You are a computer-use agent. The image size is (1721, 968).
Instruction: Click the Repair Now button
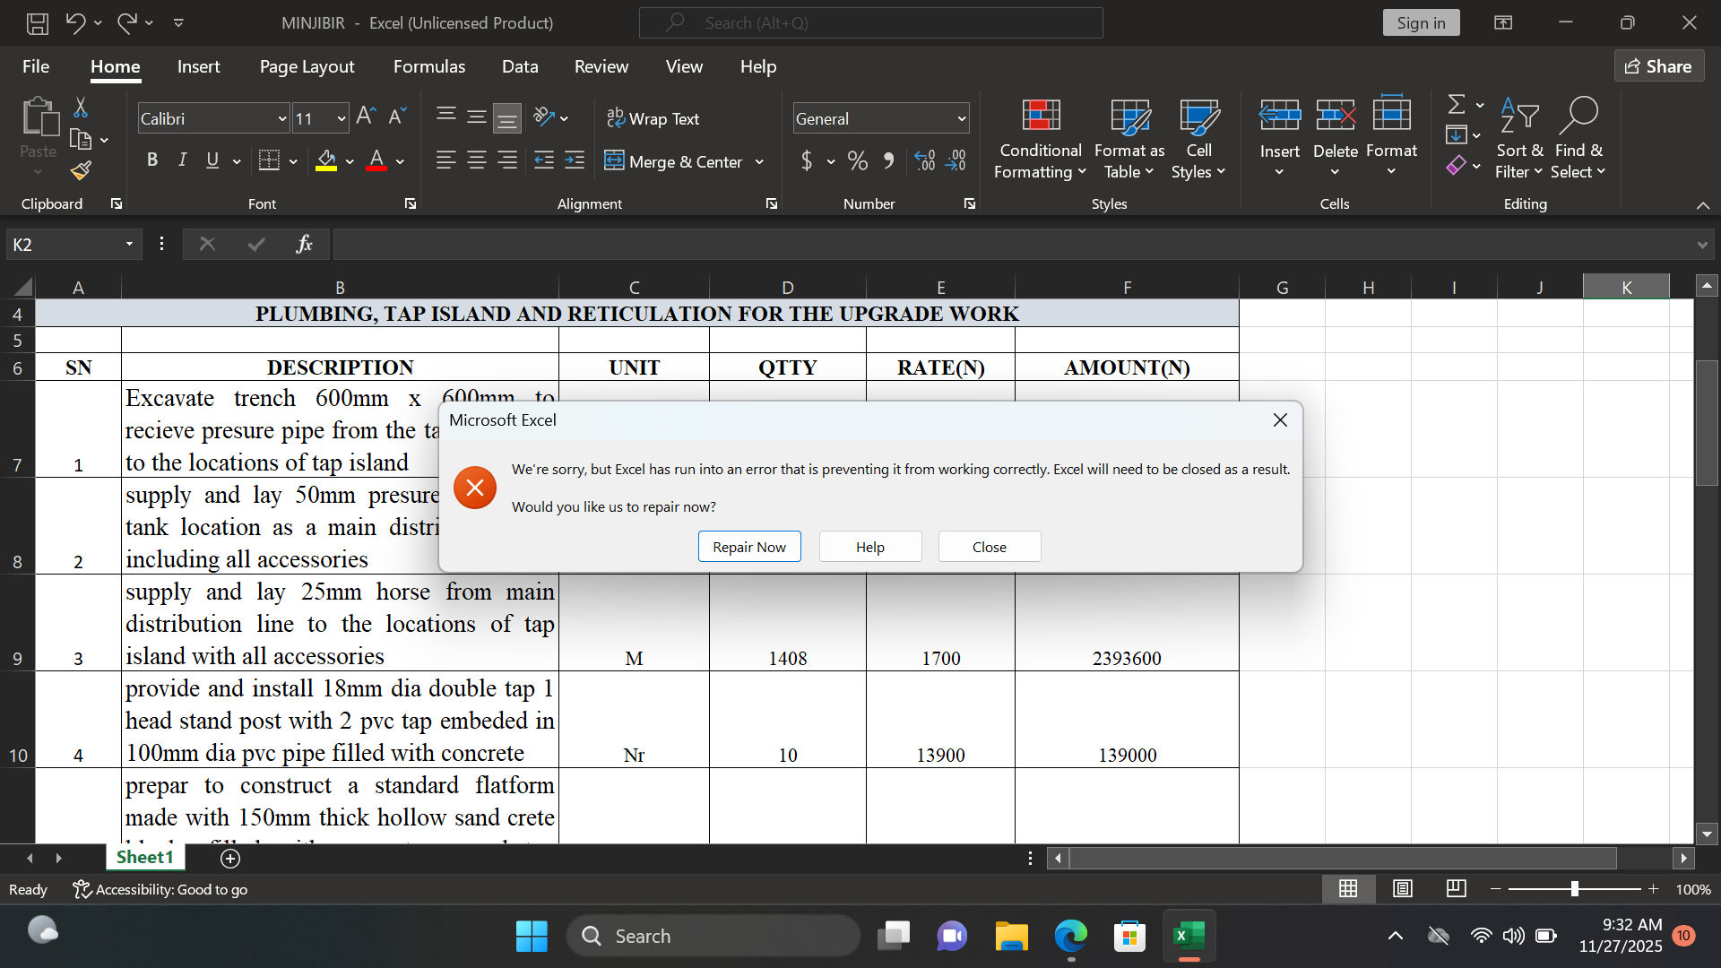(x=749, y=546)
